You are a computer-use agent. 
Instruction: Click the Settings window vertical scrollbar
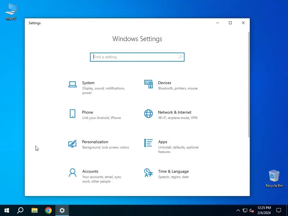point(249,84)
